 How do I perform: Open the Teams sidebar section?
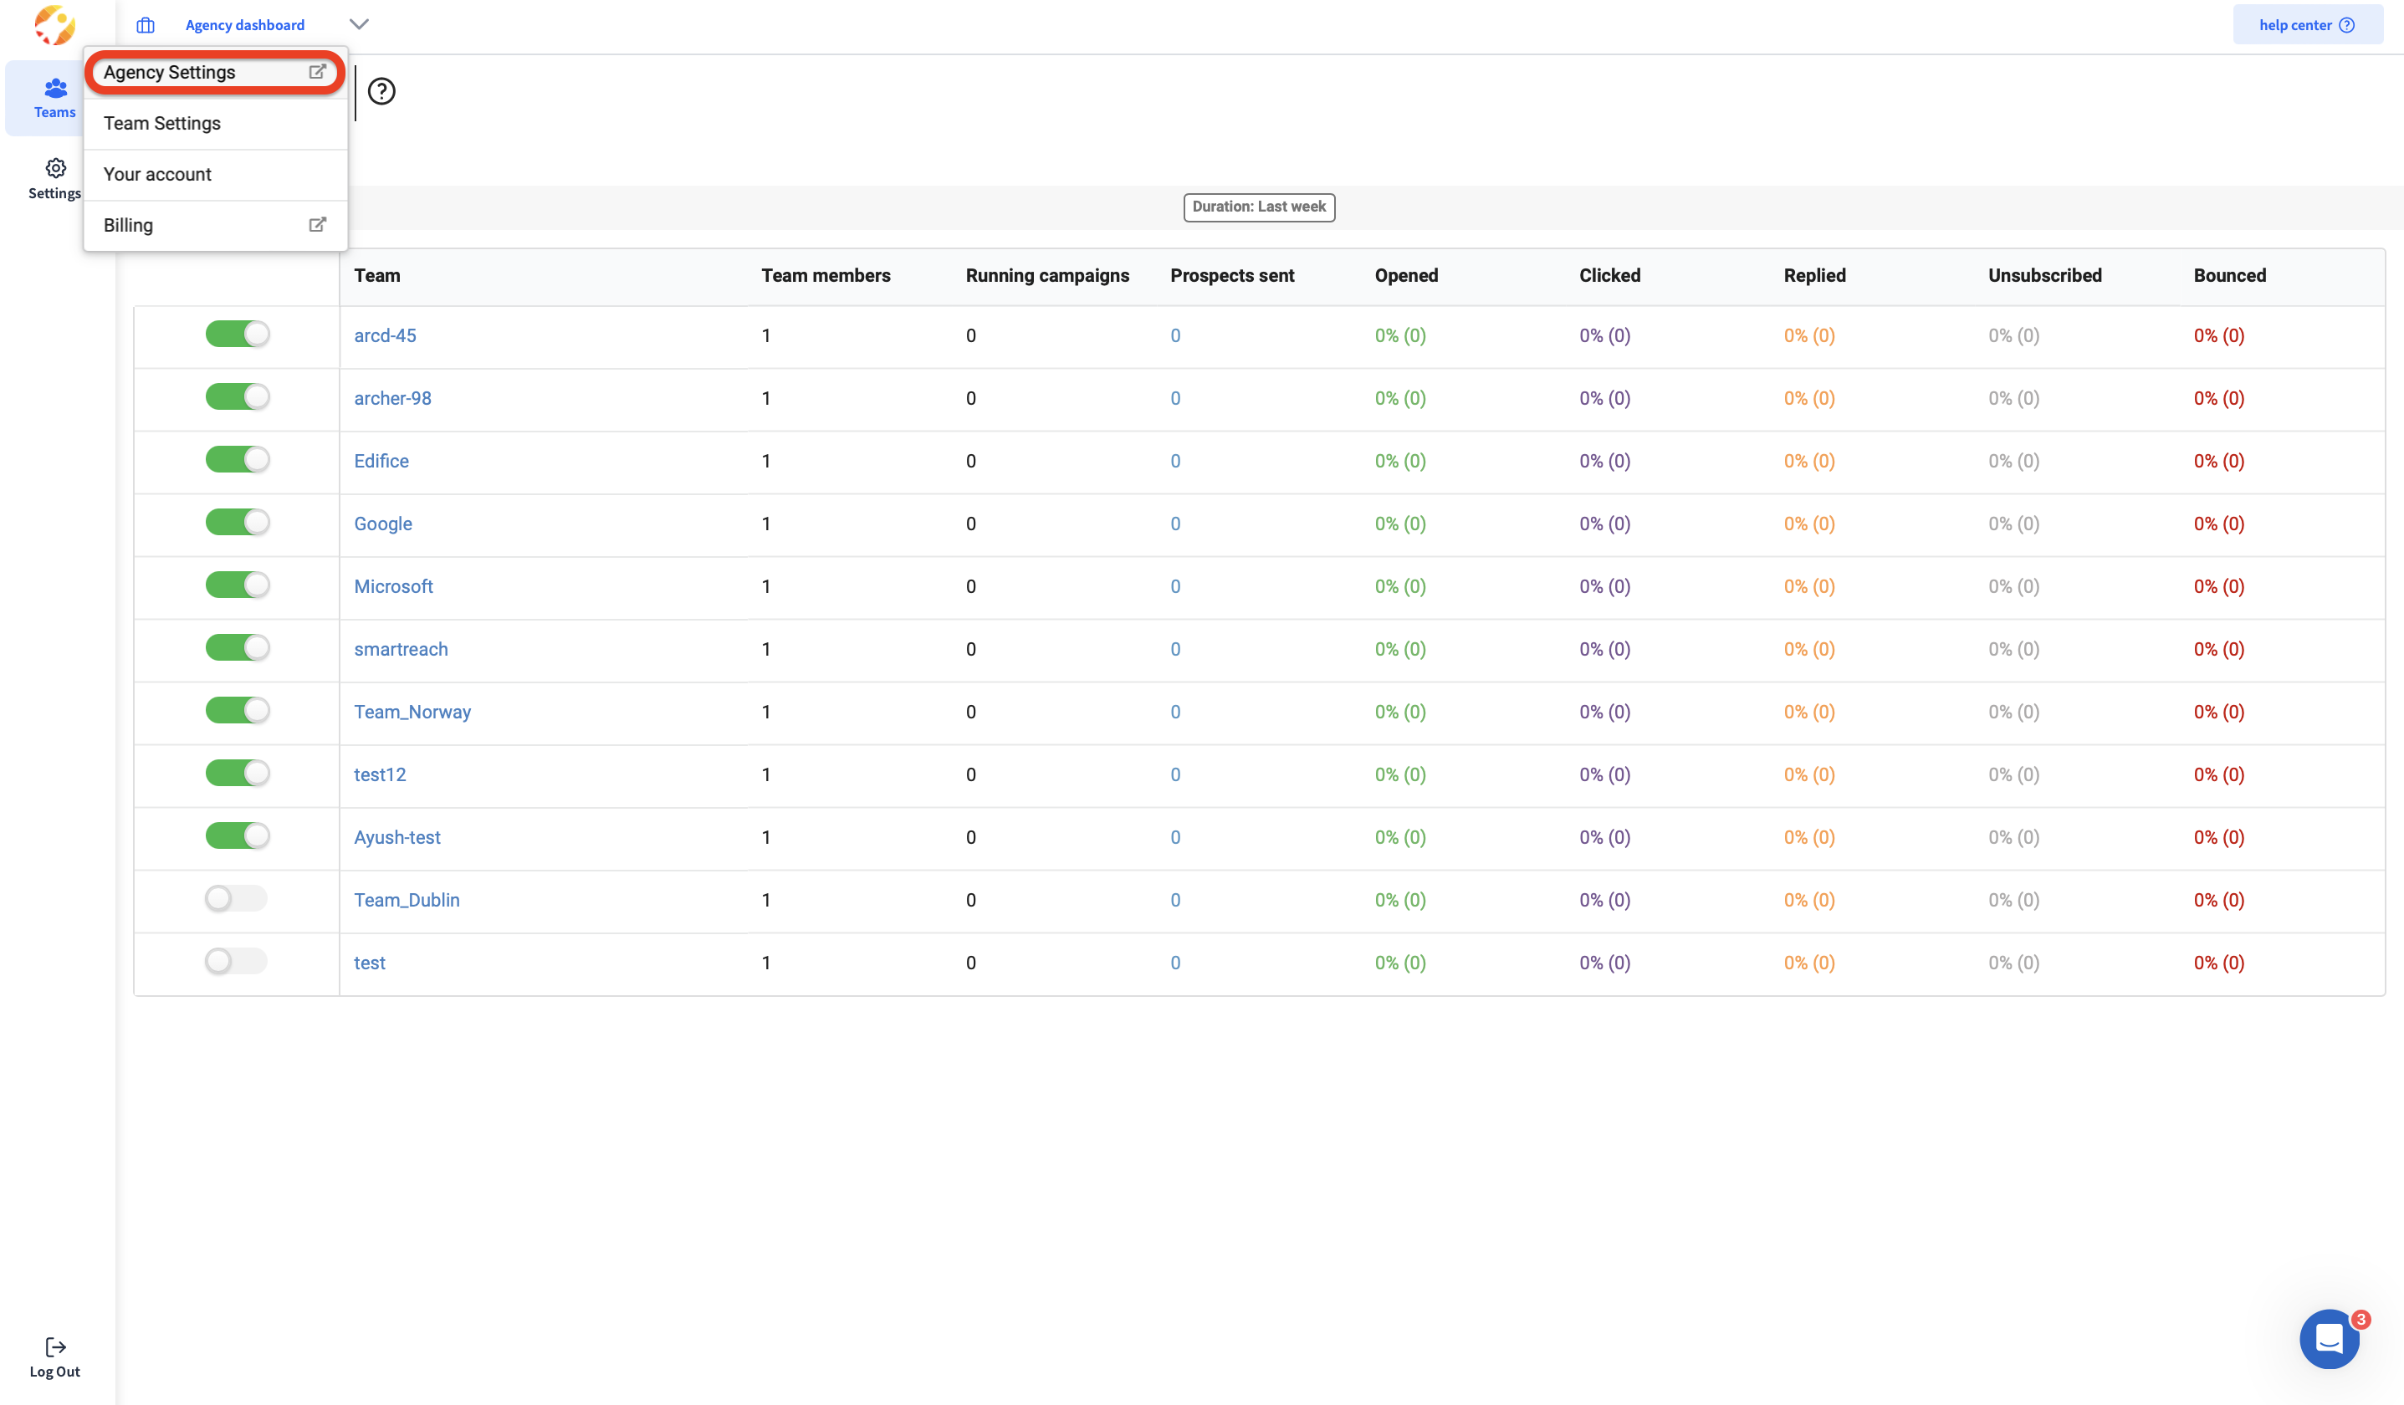[x=54, y=97]
